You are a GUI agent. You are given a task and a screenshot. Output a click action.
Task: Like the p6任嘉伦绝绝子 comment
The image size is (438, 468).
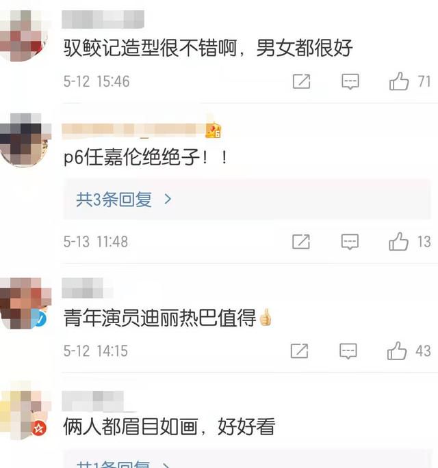pos(398,241)
